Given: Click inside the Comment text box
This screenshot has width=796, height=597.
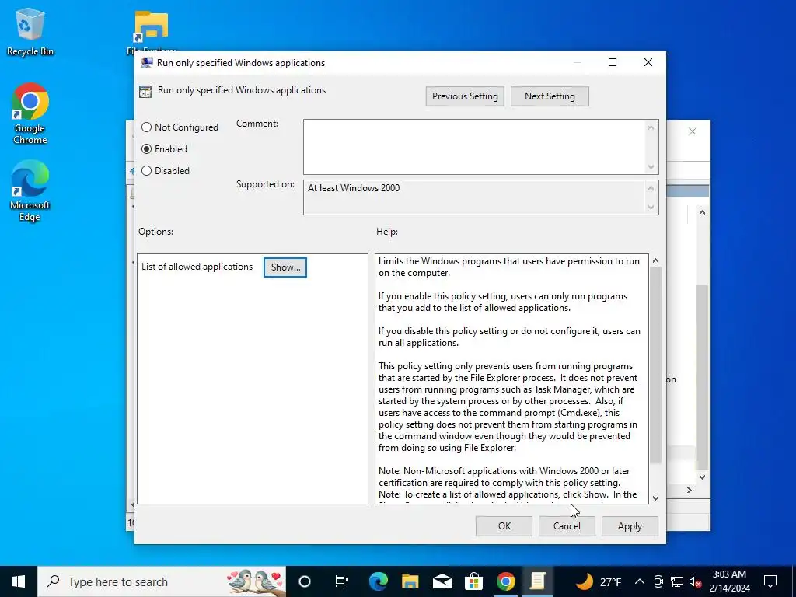Looking at the screenshot, I should coord(475,147).
